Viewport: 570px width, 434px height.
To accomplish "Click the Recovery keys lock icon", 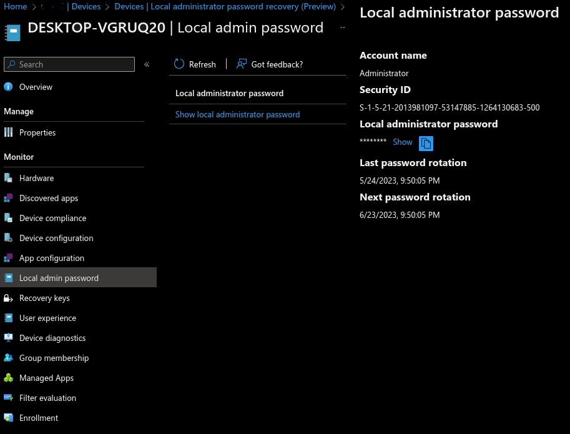I will [x=8, y=298].
